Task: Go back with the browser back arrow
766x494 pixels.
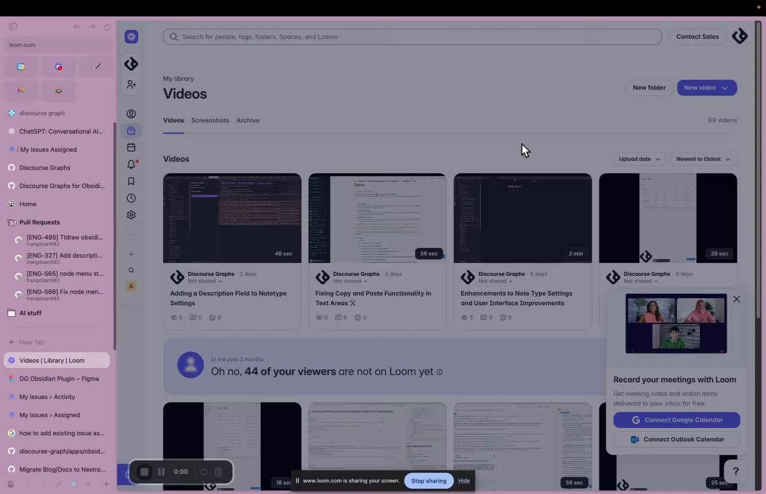Action: (x=77, y=26)
